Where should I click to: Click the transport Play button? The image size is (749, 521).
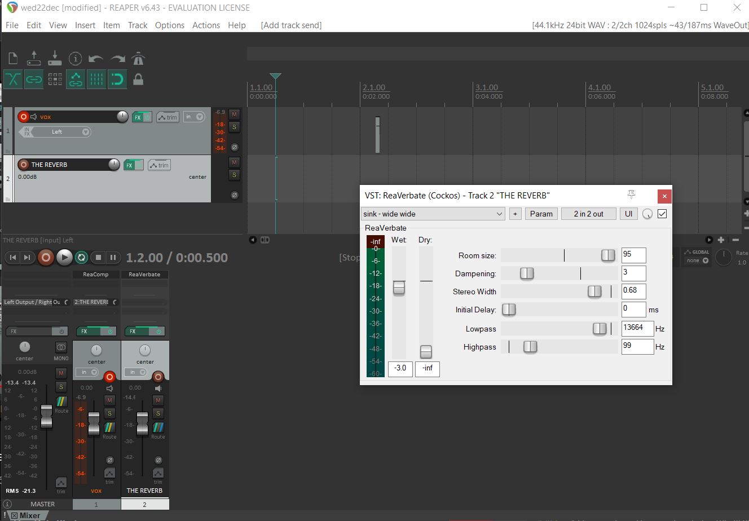tap(64, 258)
